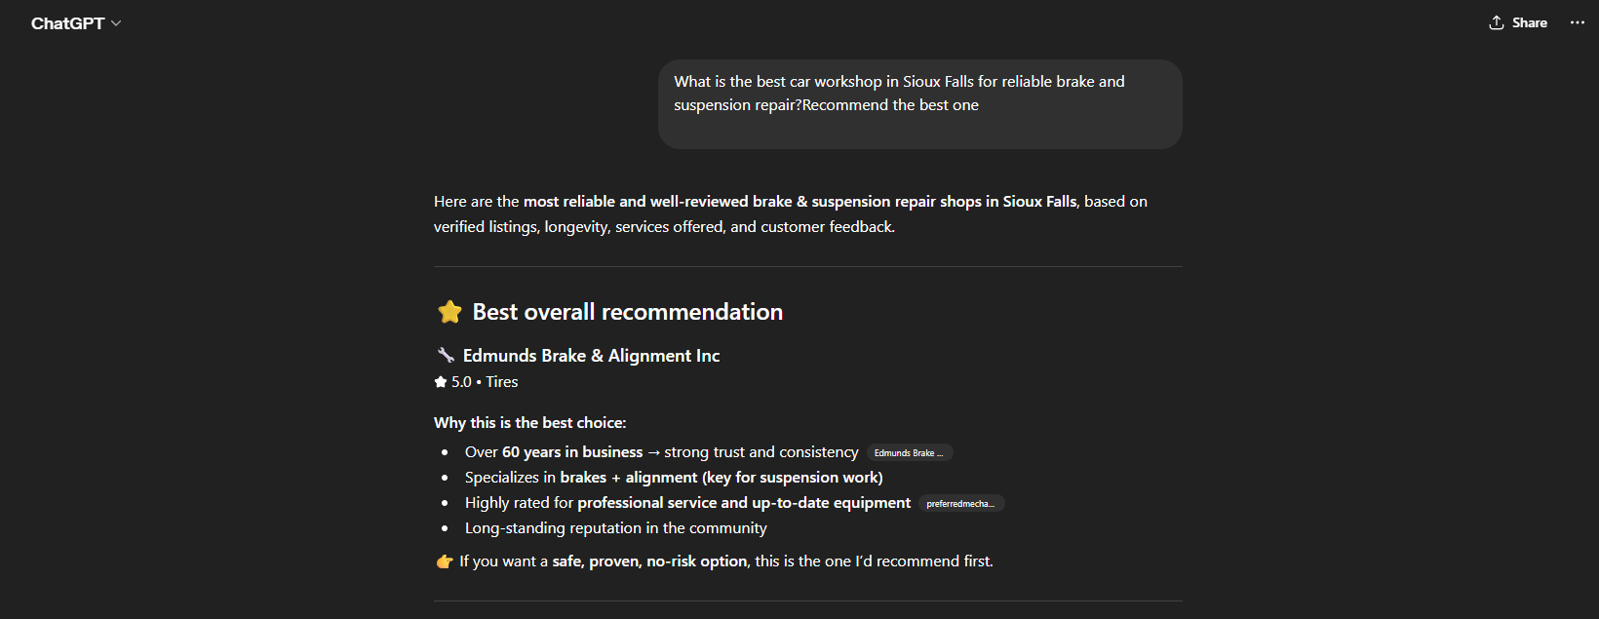Click the wrench icon beside Edmunds Brake
1599x619 pixels.
click(446, 355)
